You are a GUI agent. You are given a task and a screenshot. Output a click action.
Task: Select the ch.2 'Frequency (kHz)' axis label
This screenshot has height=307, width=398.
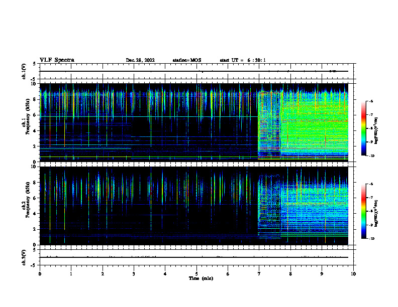28,200
